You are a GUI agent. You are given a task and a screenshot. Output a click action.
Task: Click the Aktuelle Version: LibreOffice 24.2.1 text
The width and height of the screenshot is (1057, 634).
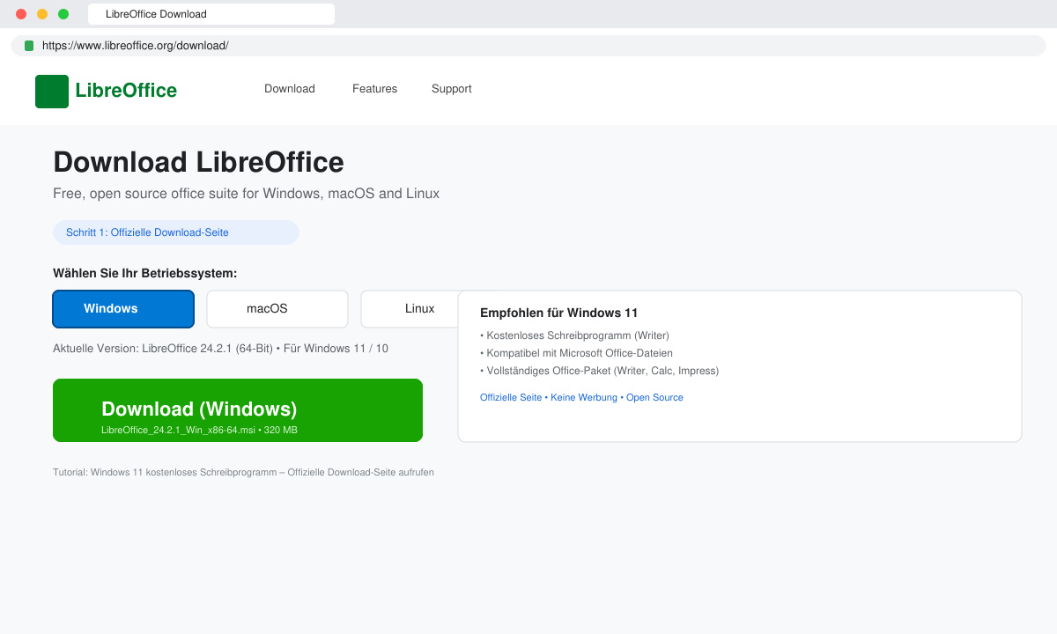[x=220, y=349]
